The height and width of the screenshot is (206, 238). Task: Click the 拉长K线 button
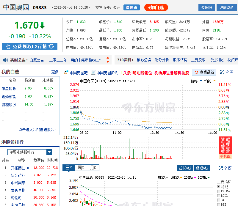point(185,168)
